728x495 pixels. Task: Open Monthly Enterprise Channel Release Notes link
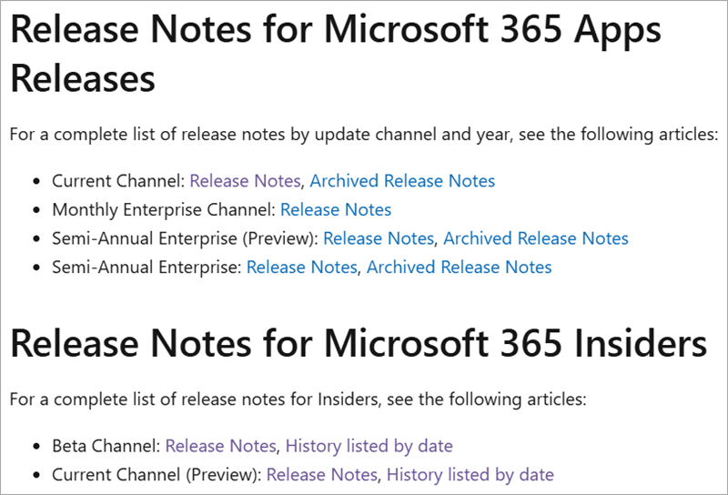[x=336, y=209]
